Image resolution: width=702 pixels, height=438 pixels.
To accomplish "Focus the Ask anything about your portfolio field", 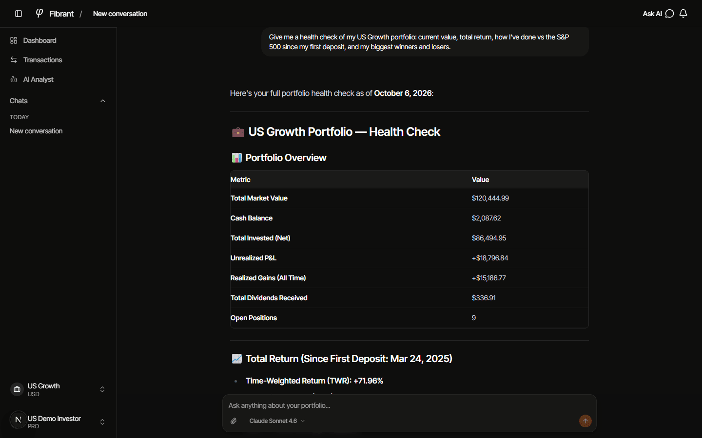I will coord(409,405).
